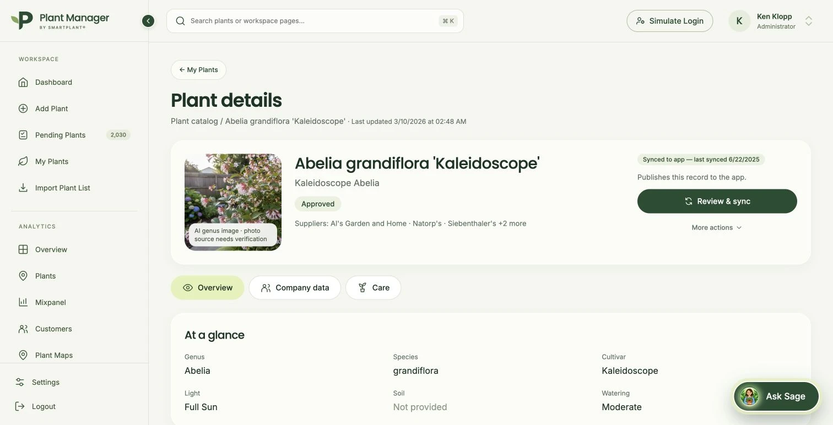Open the Ask Sage assistant
The height and width of the screenshot is (425, 833).
[x=776, y=396]
